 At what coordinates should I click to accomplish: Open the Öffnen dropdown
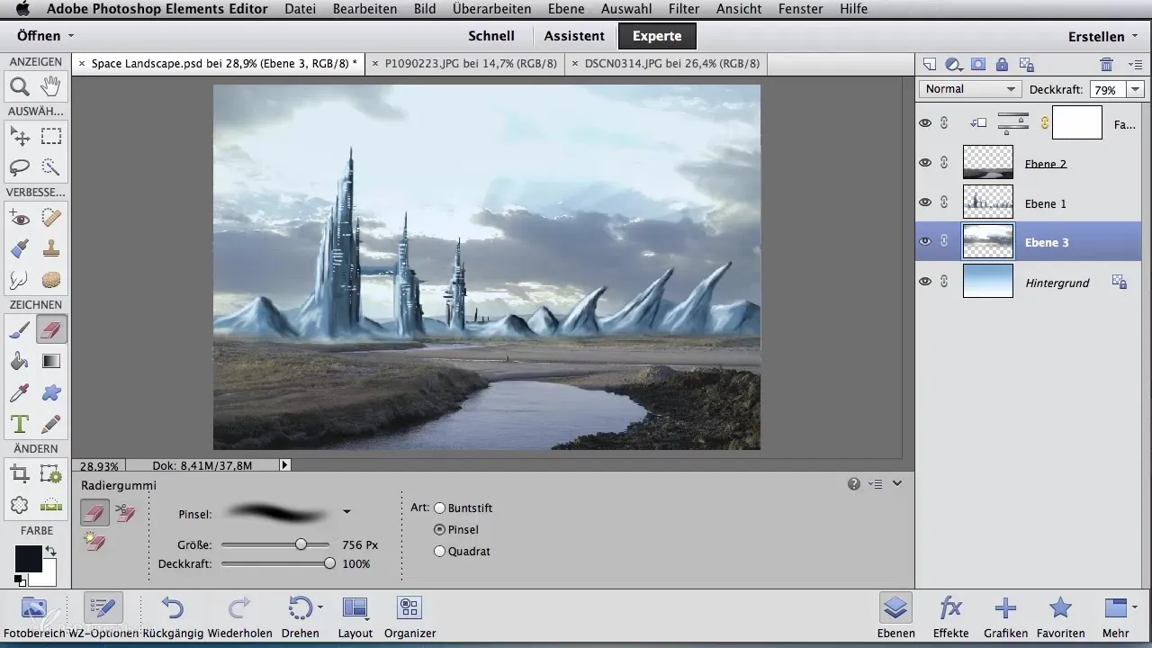point(45,36)
